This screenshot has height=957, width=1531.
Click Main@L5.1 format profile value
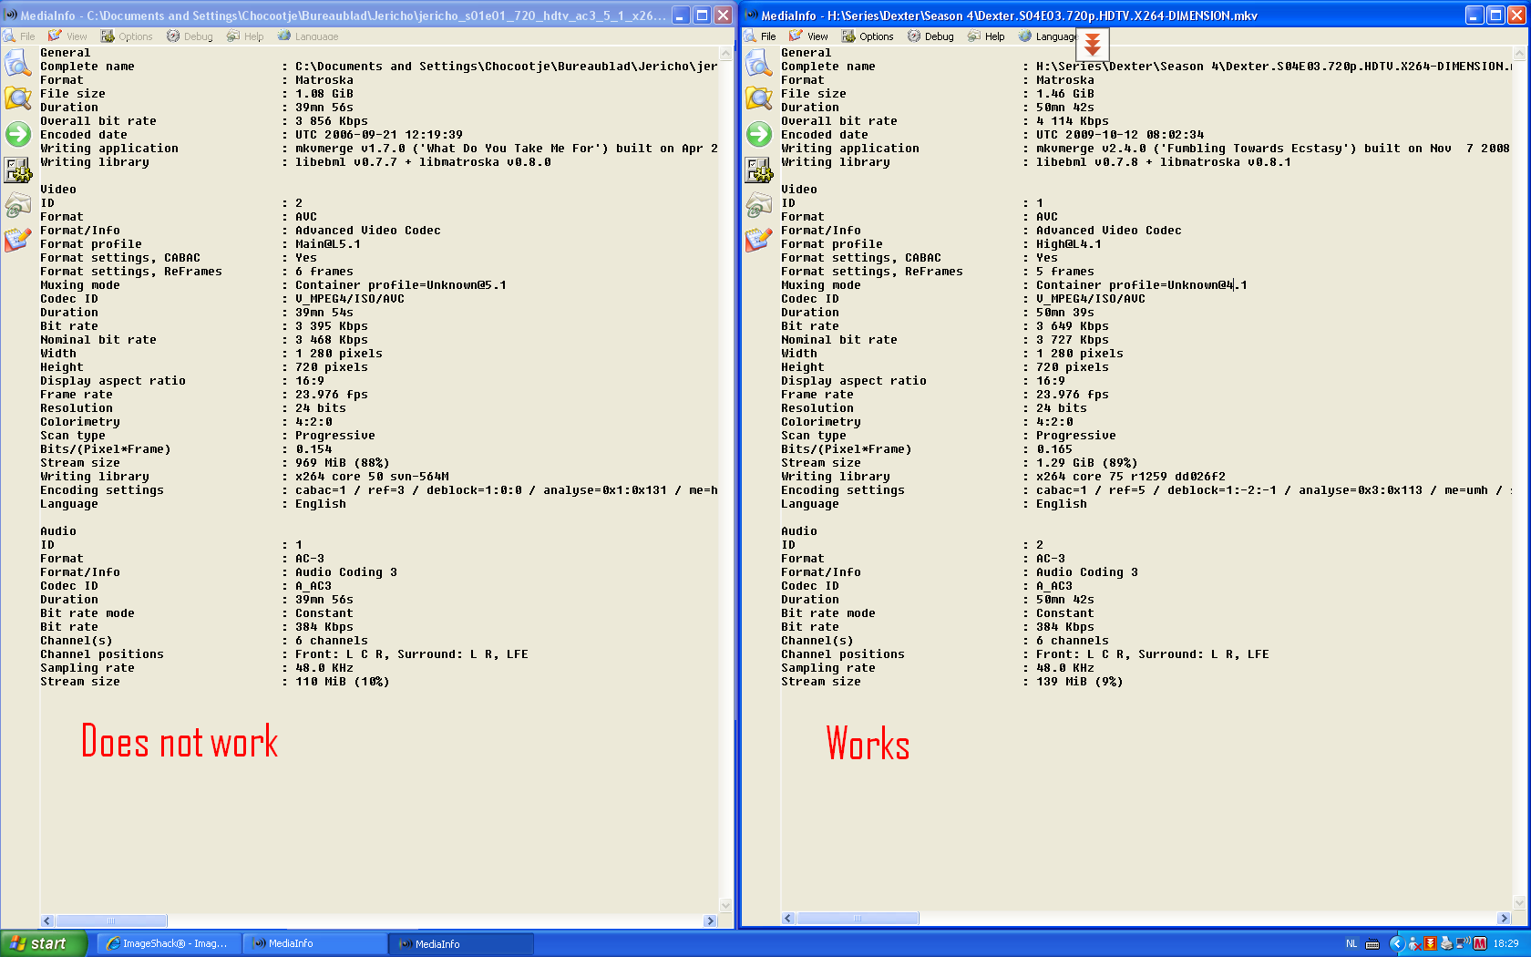pos(328,244)
